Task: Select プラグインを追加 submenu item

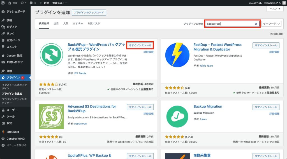Action: pyautogui.click(x=12, y=93)
